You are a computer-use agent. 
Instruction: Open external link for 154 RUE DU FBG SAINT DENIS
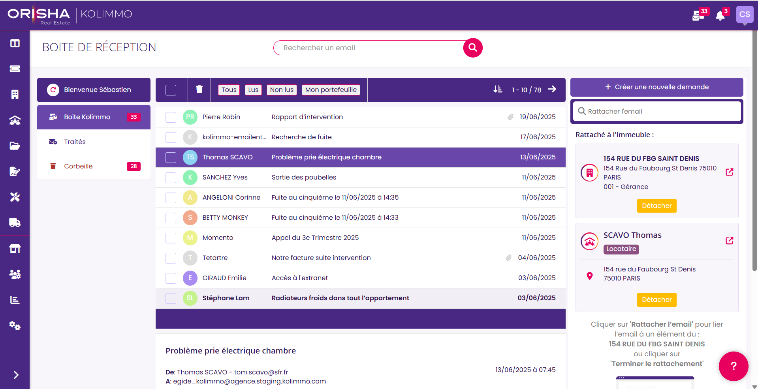730,172
